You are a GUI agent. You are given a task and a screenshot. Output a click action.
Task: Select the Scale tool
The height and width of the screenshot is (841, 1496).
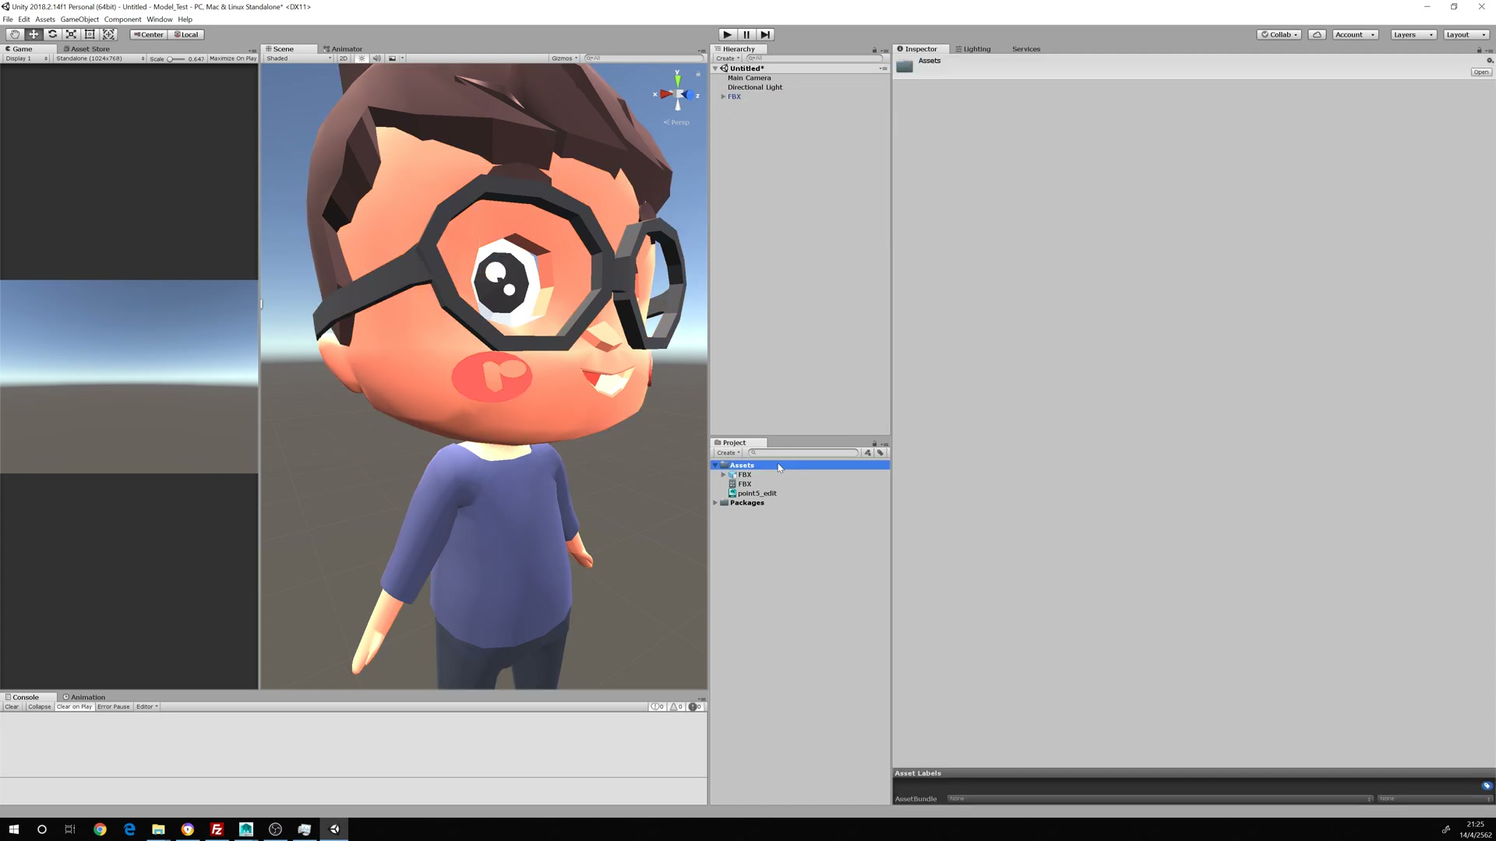tap(71, 34)
